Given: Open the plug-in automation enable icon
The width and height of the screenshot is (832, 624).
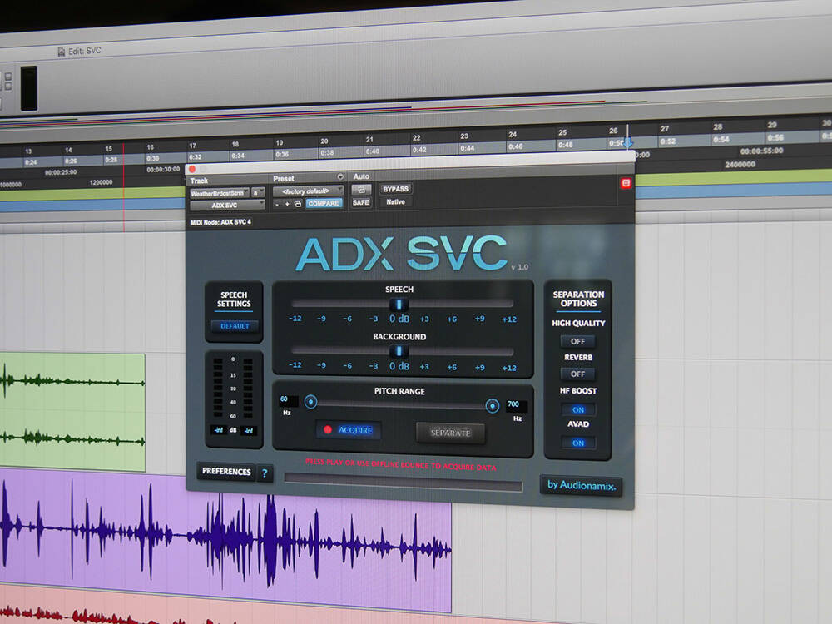Looking at the screenshot, I should [x=361, y=190].
